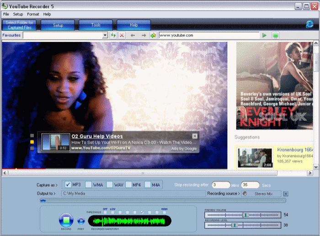Click the right arrow of the horizontal scrollbar

tap(310, 173)
